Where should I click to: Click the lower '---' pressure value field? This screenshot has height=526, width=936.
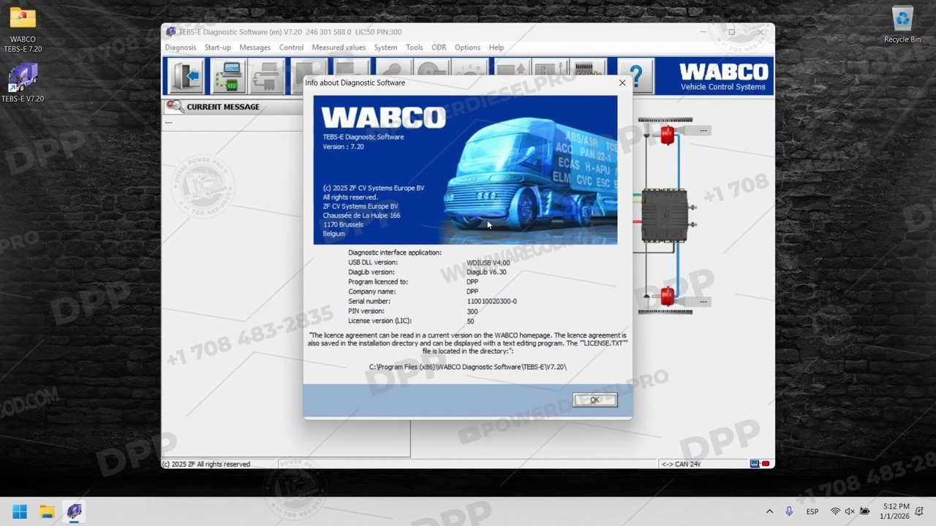pos(703,301)
